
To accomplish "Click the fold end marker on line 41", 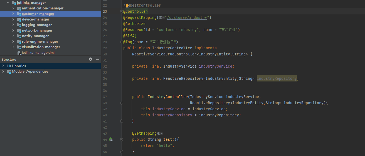I will click(122, 121).
